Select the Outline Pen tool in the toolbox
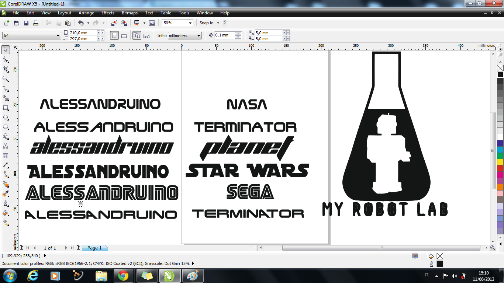 point(6,203)
